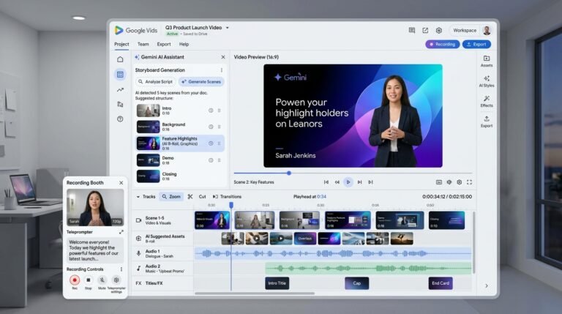
Task: Open the comments icon in top bar
Action: point(412,31)
